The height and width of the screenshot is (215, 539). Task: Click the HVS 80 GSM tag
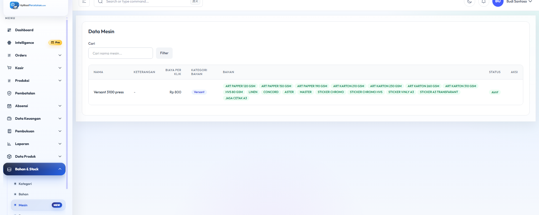click(234, 92)
